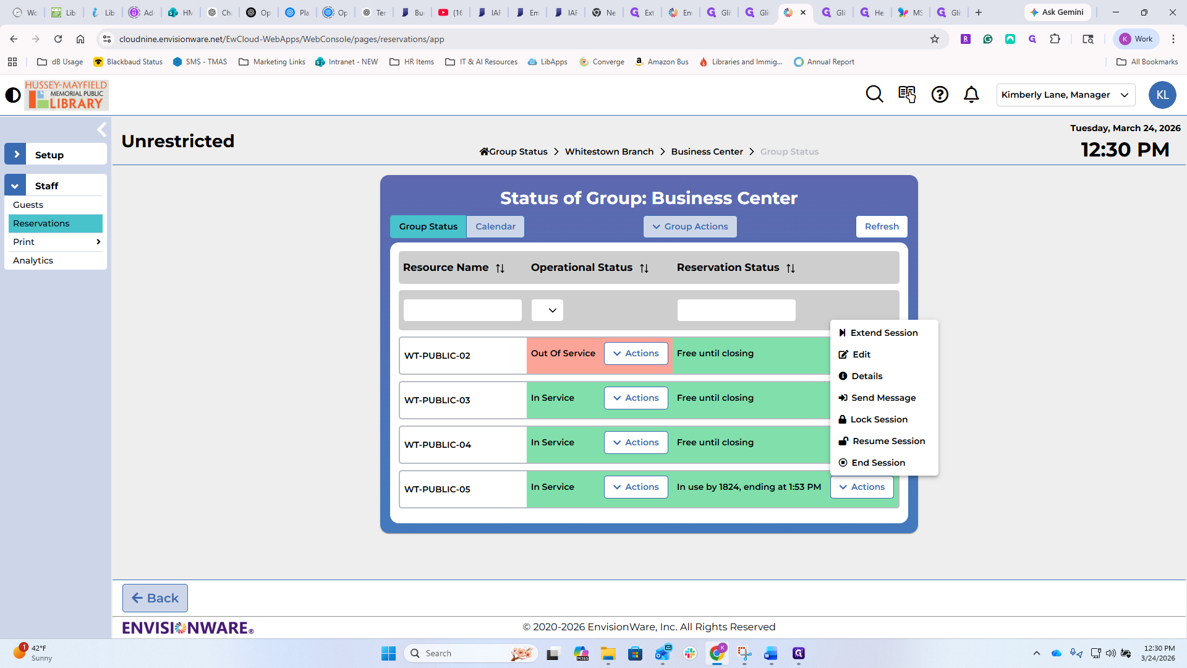Collapse the left sidebar with chevron
The image size is (1187, 668).
coord(102,130)
